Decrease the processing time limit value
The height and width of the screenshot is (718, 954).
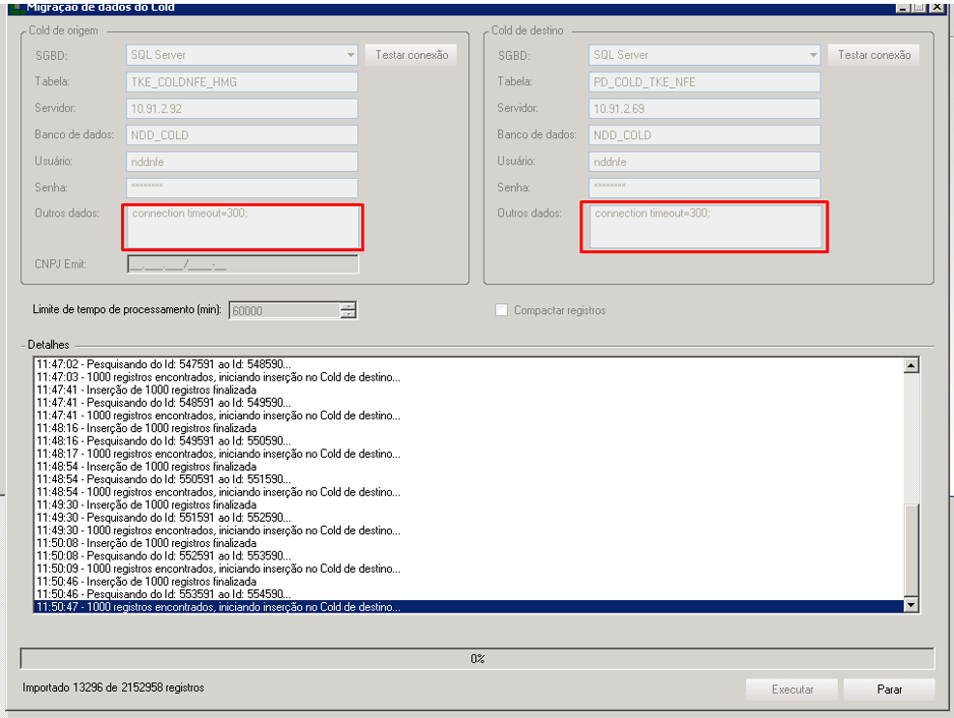click(x=348, y=315)
